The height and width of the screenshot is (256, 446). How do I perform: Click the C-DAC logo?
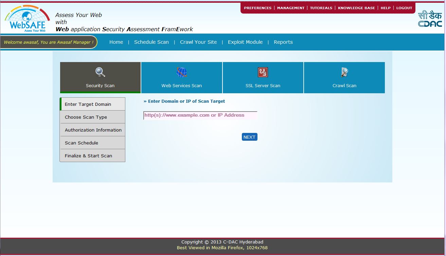click(430, 19)
